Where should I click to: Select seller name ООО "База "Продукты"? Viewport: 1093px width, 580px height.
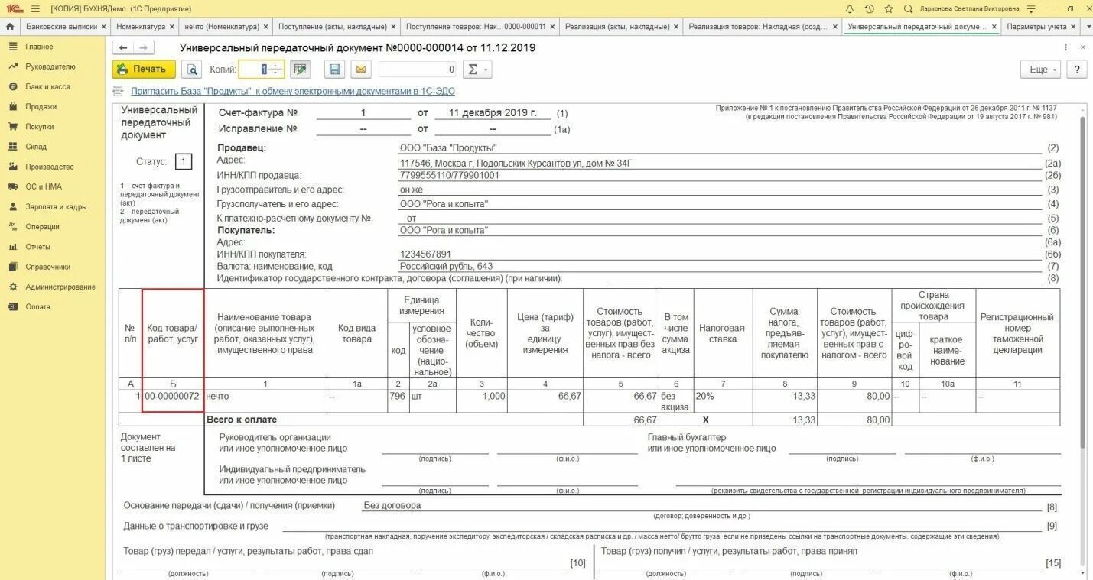(x=448, y=147)
